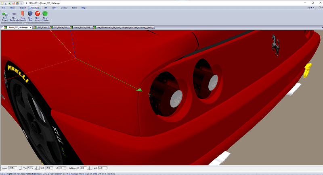Click inside the Roll value field
This screenshot has width=323, height=175.
tap(61, 168)
